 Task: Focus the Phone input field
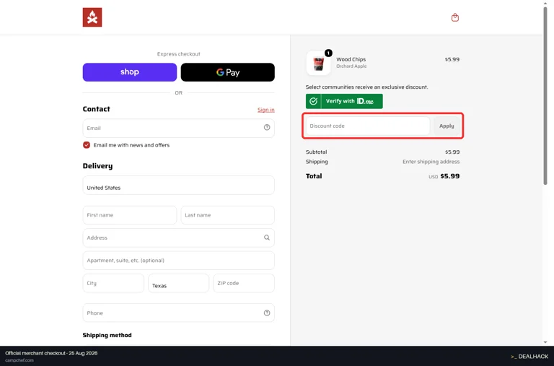pyautogui.click(x=178, y=313)
